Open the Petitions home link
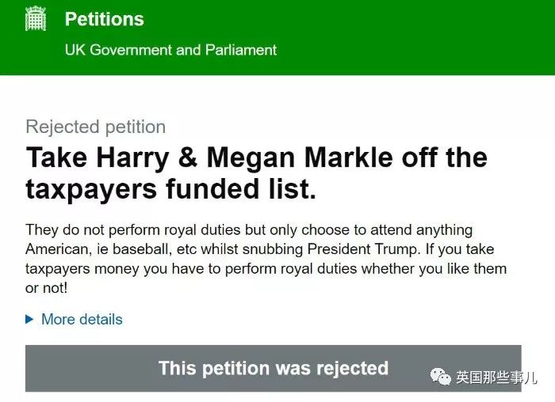 pos(105,19)
